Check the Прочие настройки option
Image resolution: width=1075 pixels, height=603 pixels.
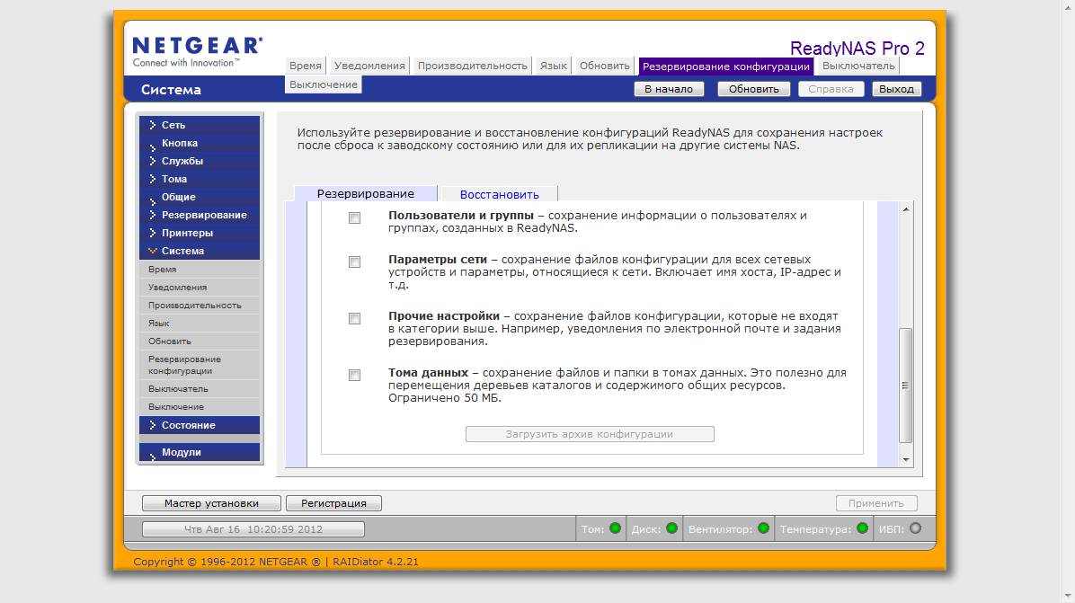coord(354,319)
